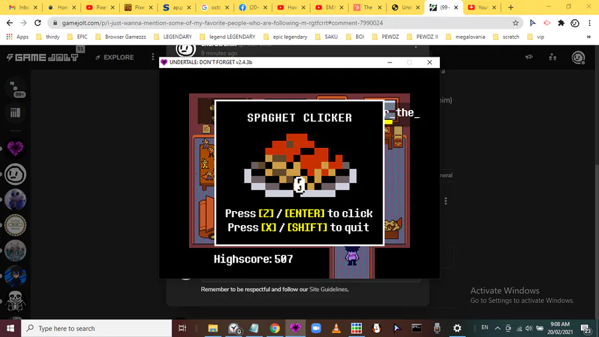Screen dimensions: 599x337
Task: Show hidden system tray icons
Action: point(497,328)
